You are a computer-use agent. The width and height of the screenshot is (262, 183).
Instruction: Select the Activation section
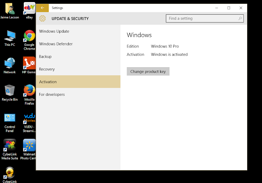coord(78,82)
